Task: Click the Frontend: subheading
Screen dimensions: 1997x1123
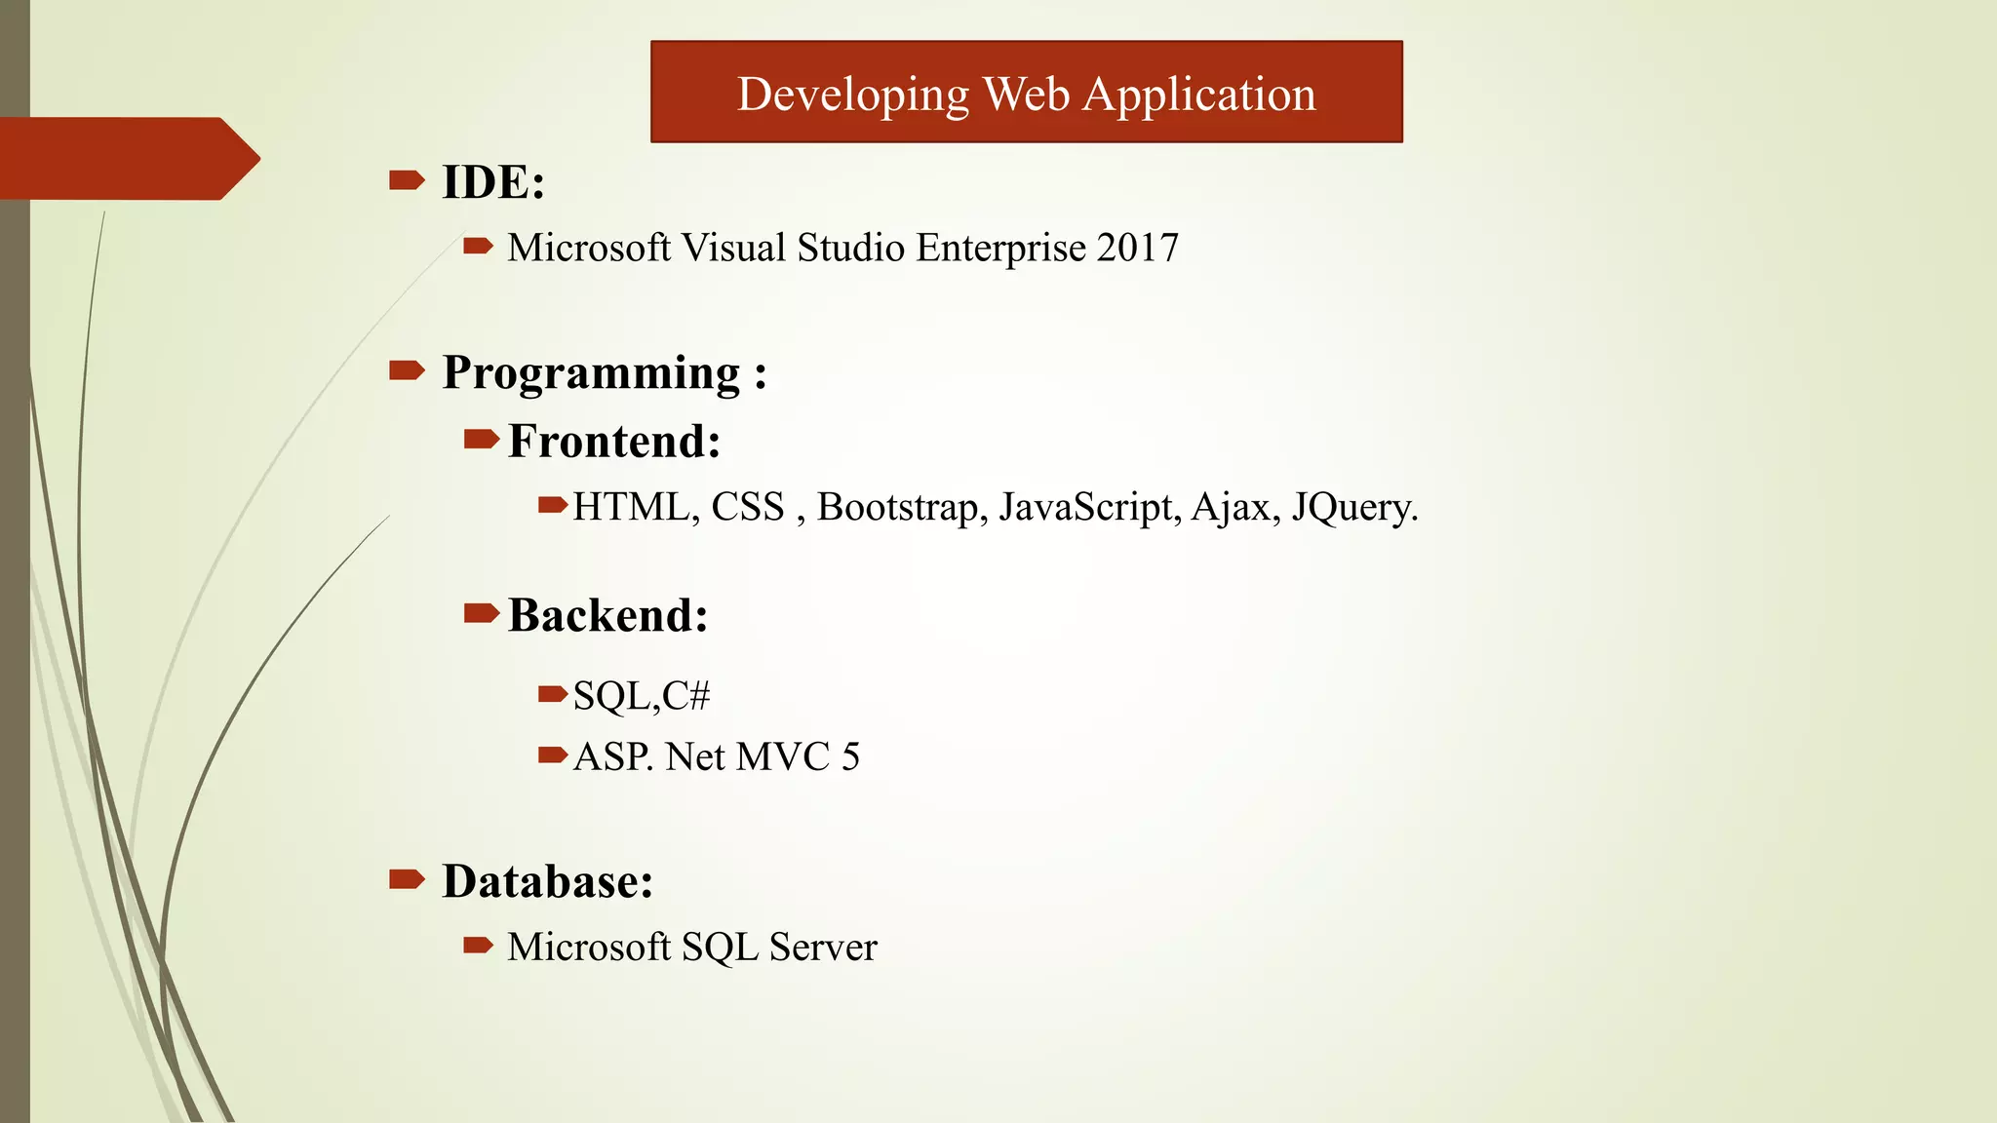Action: tap(614, 441)
